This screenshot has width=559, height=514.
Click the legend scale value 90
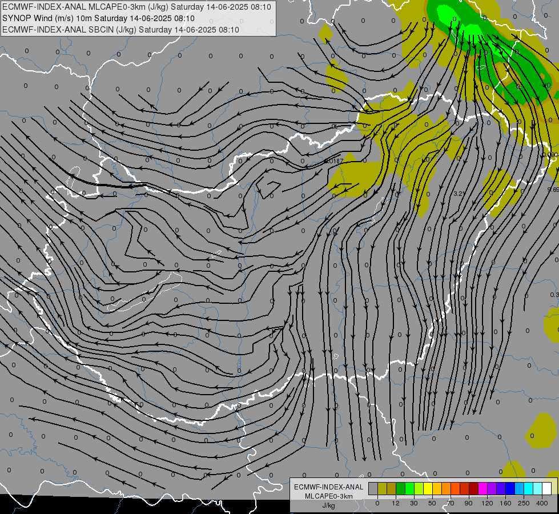tap(468, 503)
